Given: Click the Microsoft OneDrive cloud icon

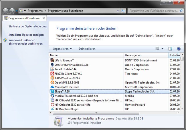Looking at the screenshot, I should point(52,87).
